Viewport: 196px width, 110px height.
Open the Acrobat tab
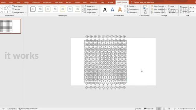[111, 2]
